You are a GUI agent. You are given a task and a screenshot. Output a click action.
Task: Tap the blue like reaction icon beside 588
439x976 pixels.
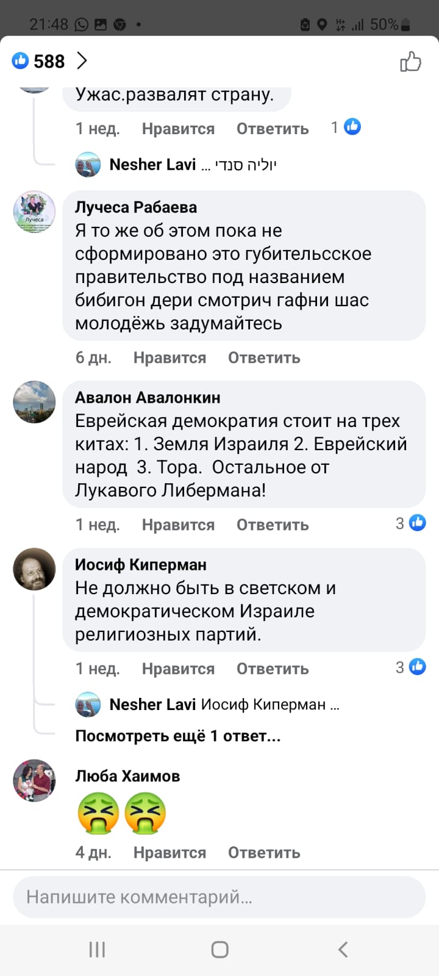click(21, 60)
